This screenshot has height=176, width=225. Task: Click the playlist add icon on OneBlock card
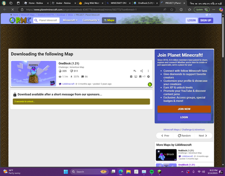coord(135,71)
